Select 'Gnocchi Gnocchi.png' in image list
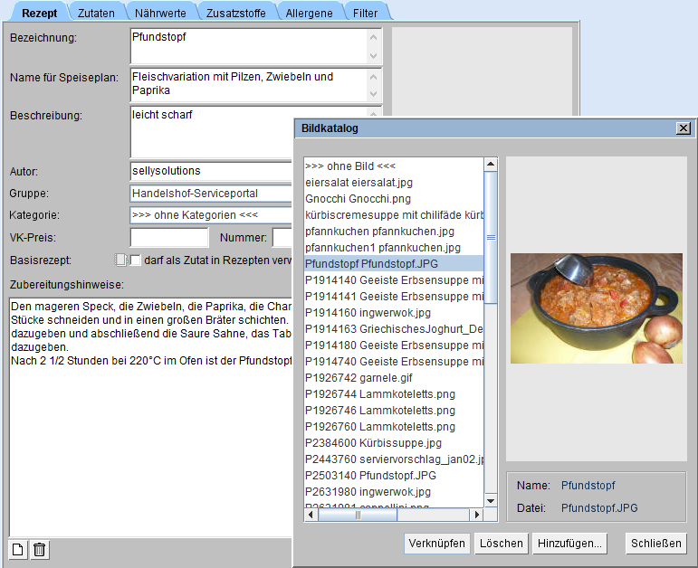The width and height of the screenshot is (698, 568). click(x=359, y=198)
